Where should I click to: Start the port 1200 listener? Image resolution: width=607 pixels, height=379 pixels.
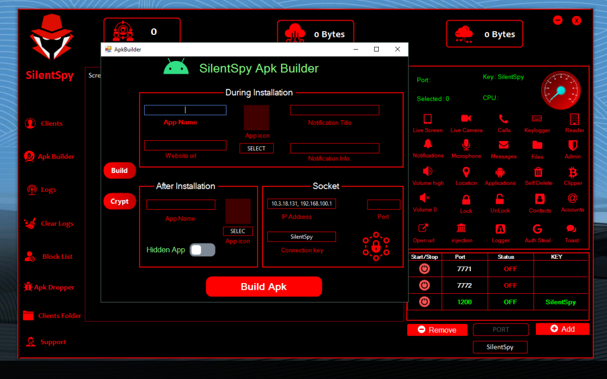[x=426, y=301]
